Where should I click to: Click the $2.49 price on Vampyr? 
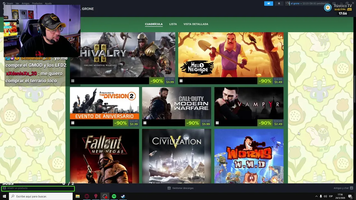tap(278, 124)
